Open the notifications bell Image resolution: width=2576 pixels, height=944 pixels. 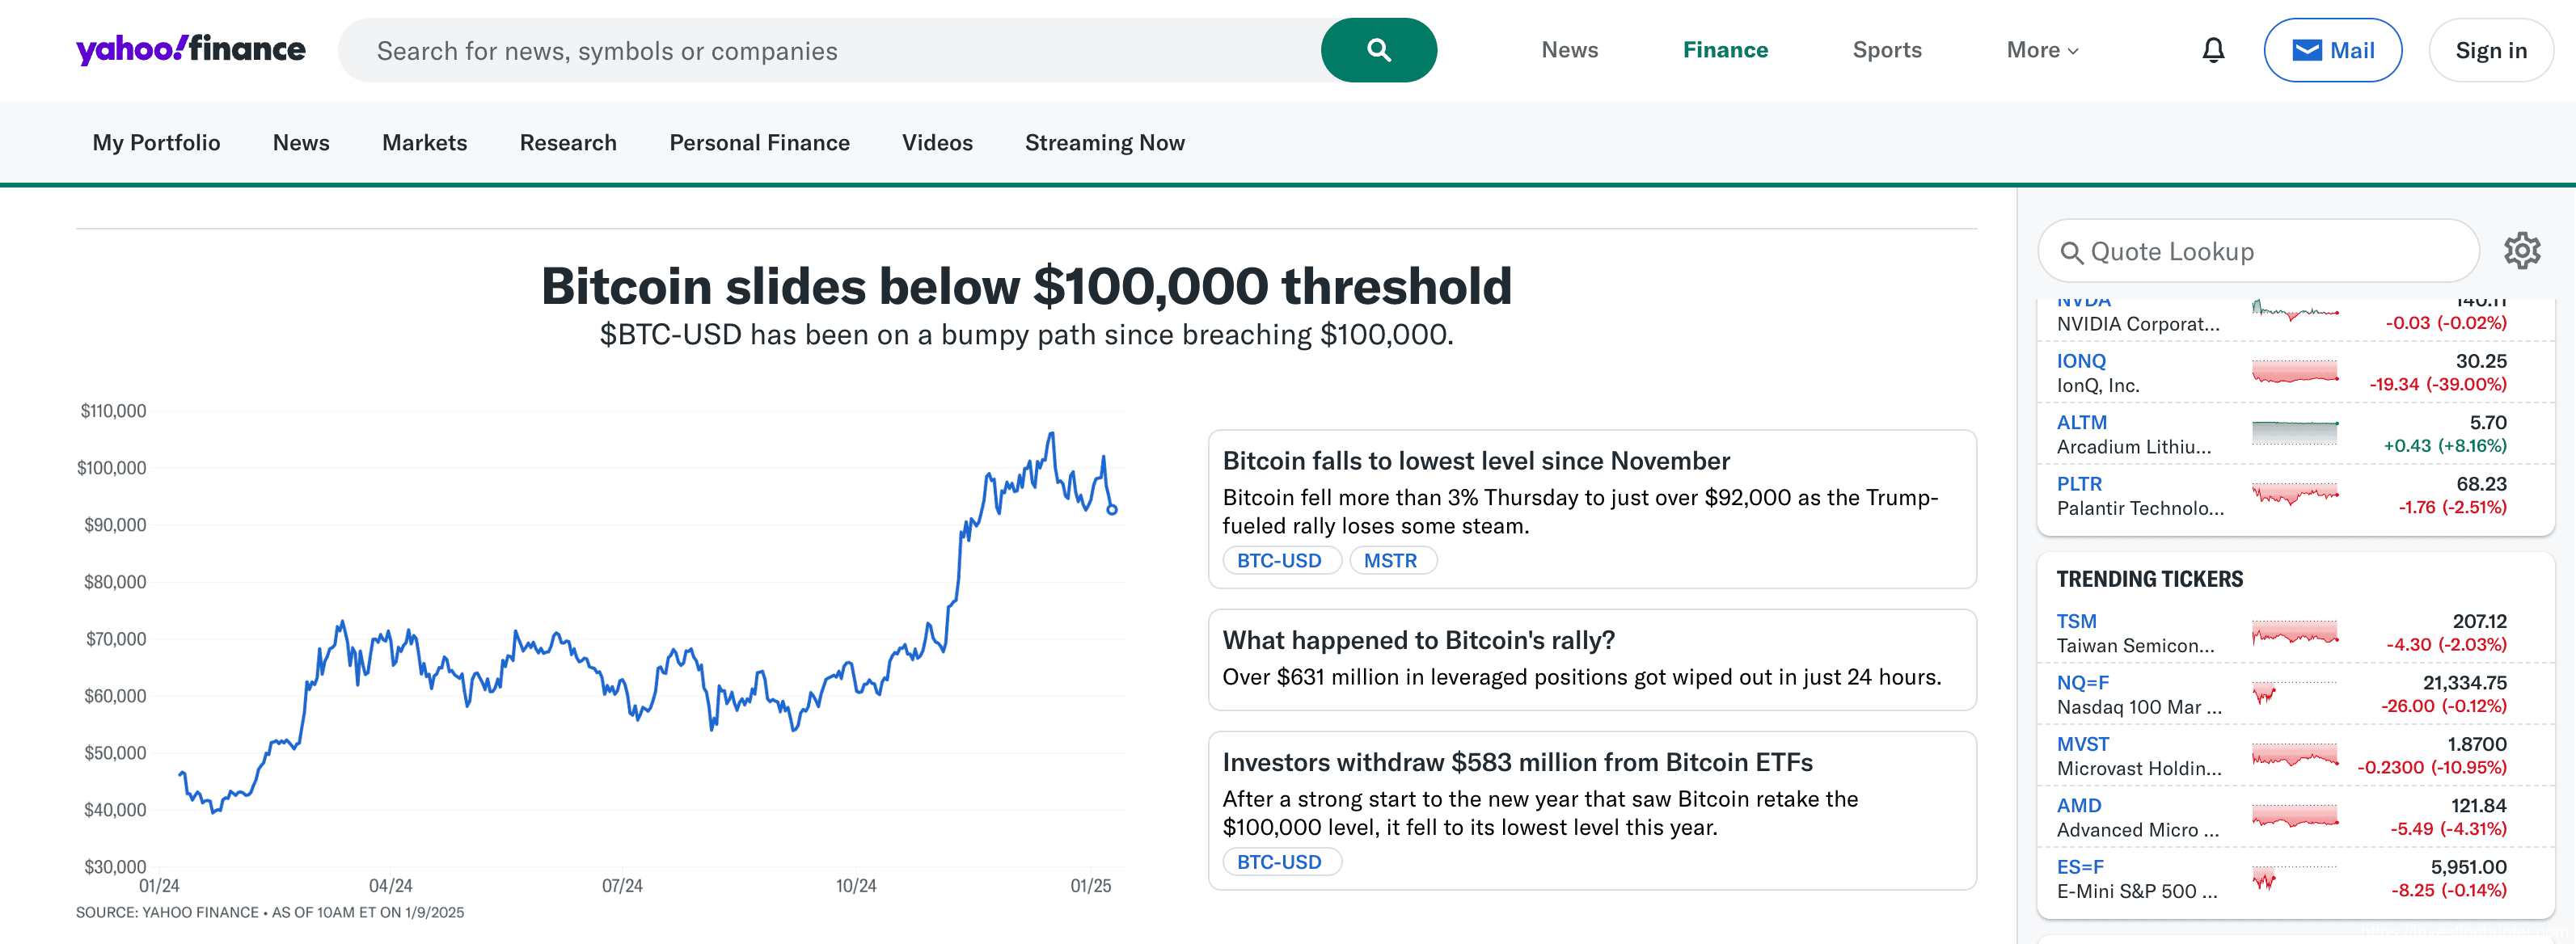(x=2213, y=50)
